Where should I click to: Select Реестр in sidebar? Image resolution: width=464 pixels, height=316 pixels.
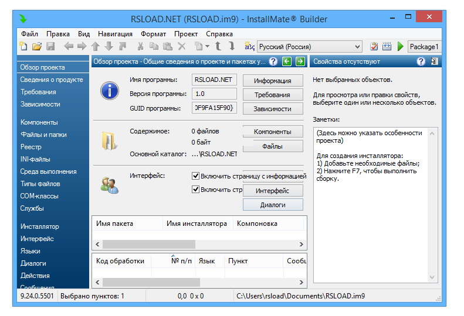pyautogui.click(x=31, y=147)
